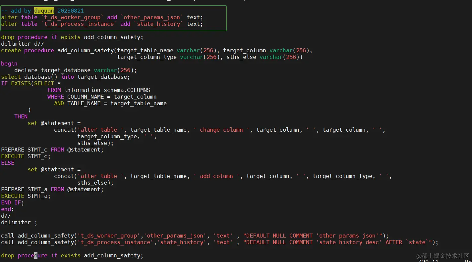Click the ' change column ' string literal
Screen dimensions: 472x262
221,130
